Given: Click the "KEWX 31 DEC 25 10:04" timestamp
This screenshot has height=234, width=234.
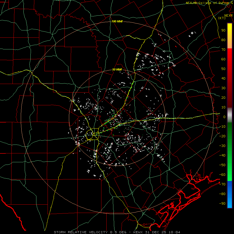Looking at the screenshot, I should point(157,232).
